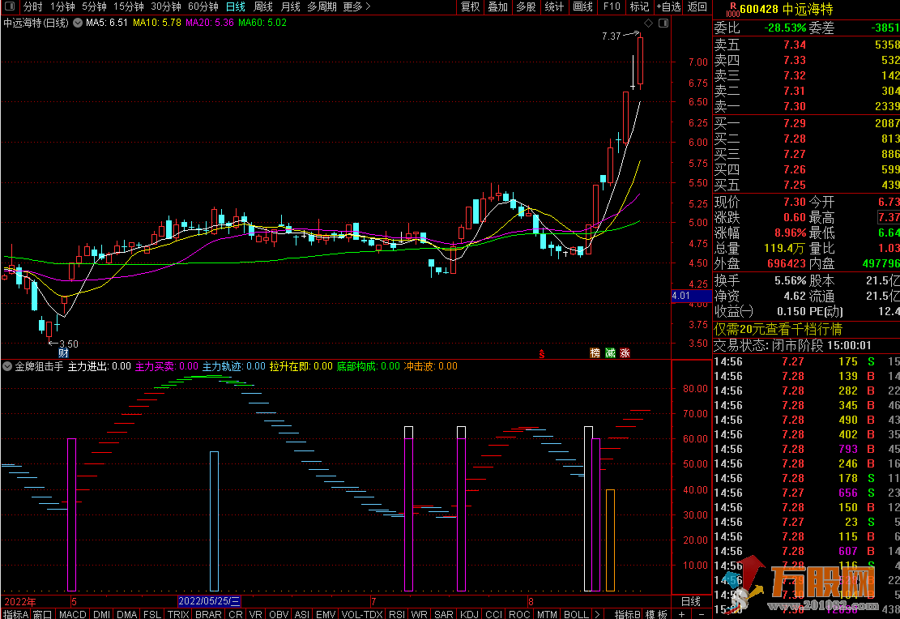This screenshot has height=619, width=900.
Task: Expand more indicators with > arrow
Action: (x=597, y=614)
